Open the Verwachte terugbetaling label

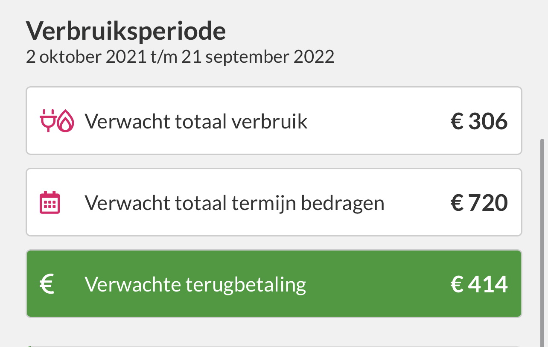click(195, 285)
